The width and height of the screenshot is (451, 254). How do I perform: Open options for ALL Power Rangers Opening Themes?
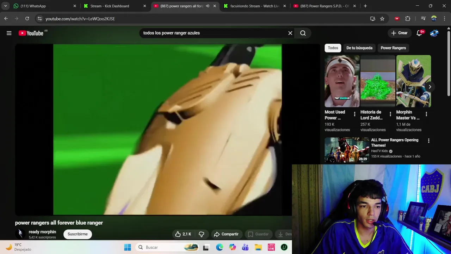[428, 141]
